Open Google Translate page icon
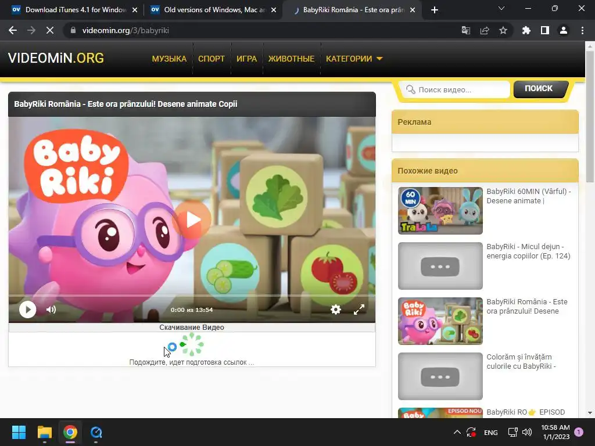 coord(465,30)
